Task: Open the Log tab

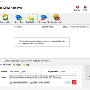Action: (x=26, y=65)
